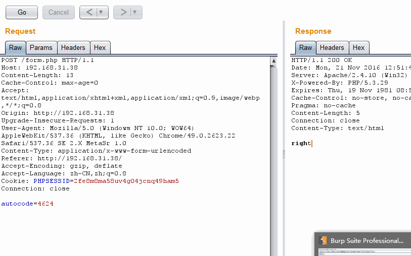Click the Go button

[x=22, y=12]
